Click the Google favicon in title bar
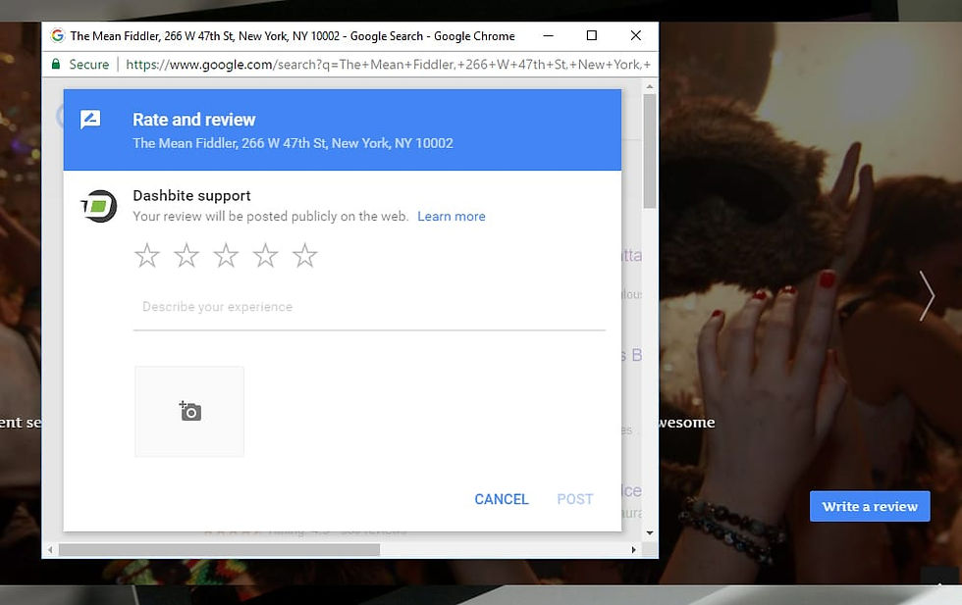 click(57, 35)
